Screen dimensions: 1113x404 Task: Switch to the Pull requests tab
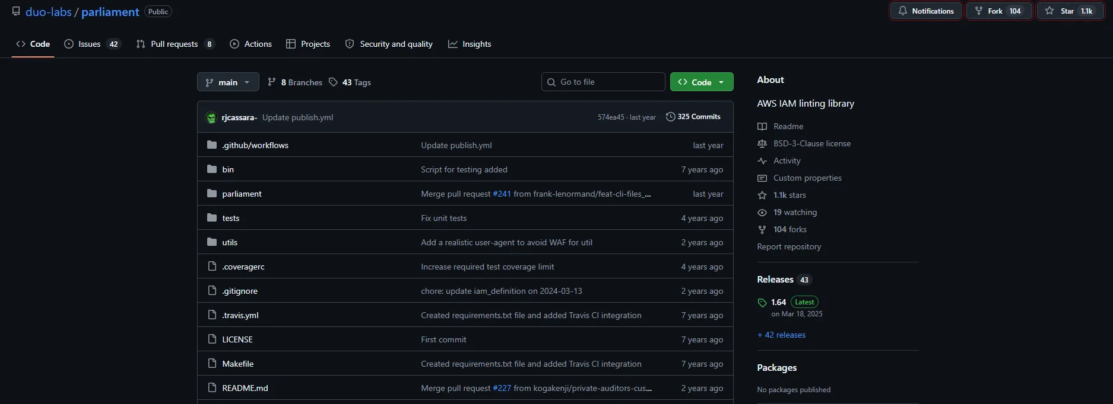(175, 44)
